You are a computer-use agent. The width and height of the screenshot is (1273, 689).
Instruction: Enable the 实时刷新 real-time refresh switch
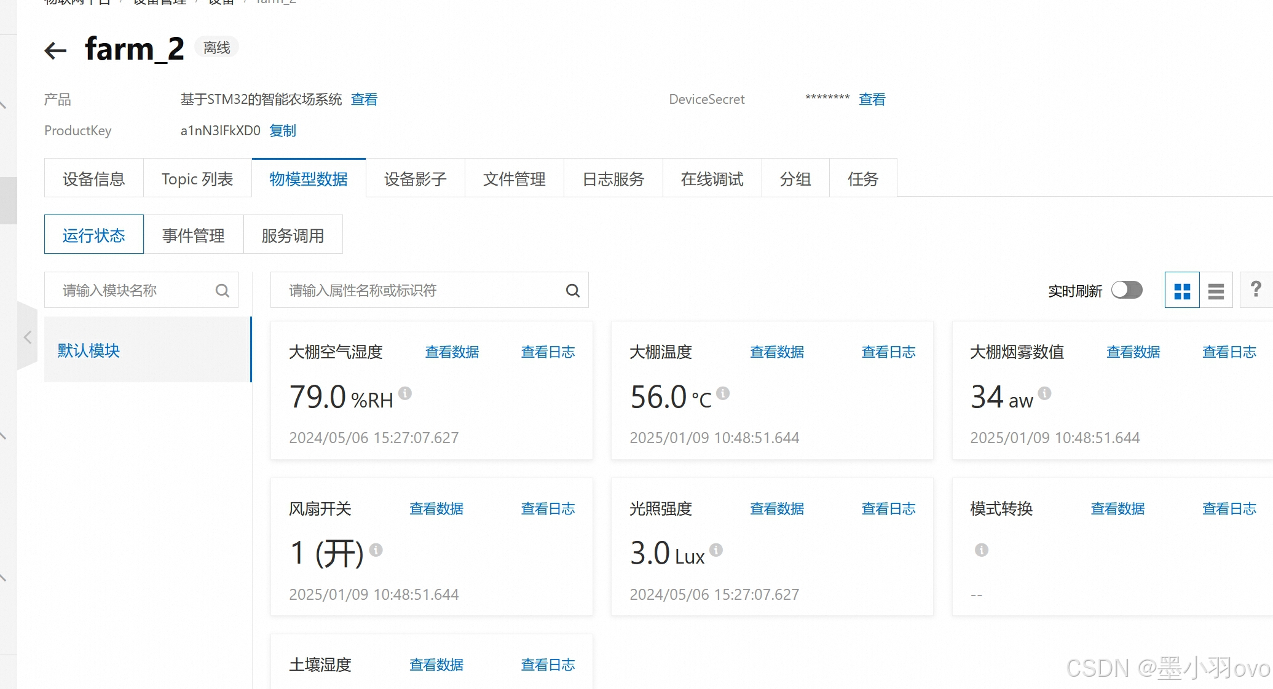[x=1126, y=290]
